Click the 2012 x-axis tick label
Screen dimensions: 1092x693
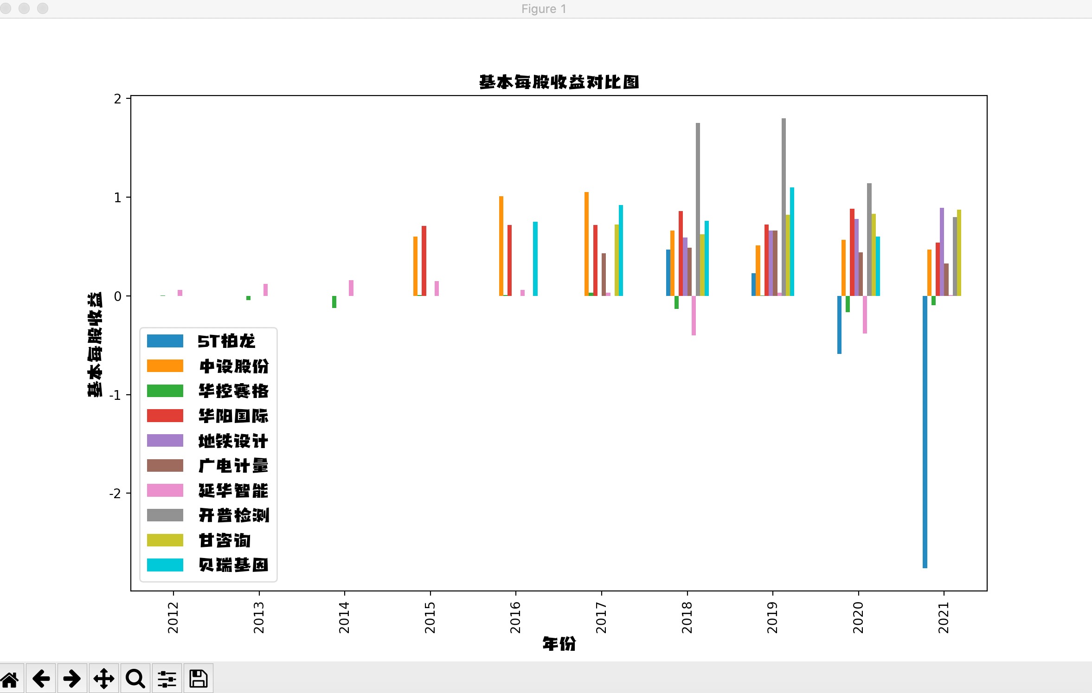(173, 617)
